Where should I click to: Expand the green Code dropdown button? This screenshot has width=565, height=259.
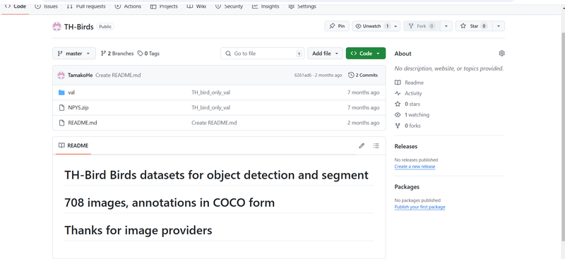tap(365, 54)
